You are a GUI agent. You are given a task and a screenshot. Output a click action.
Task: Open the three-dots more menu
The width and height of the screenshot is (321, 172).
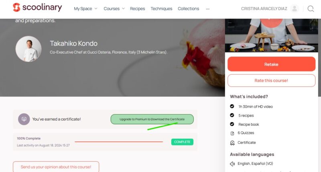coord(207,8)
